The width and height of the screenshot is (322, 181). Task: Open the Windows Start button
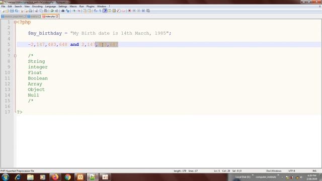5,177
